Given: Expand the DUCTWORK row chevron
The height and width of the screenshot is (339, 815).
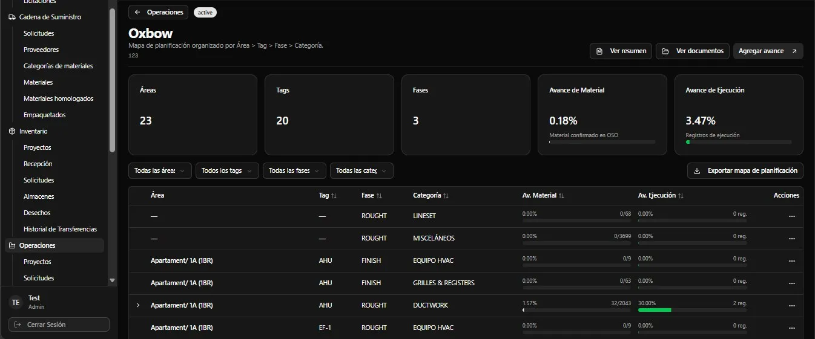Looking at the screenshot, I should tap(138, 305).
